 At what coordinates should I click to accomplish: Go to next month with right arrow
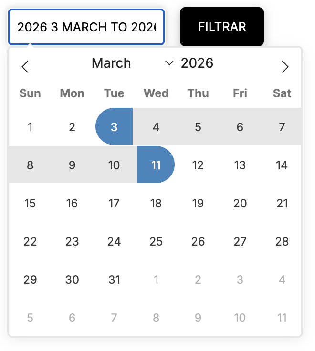pyautogui.click(x=285, y=67)
